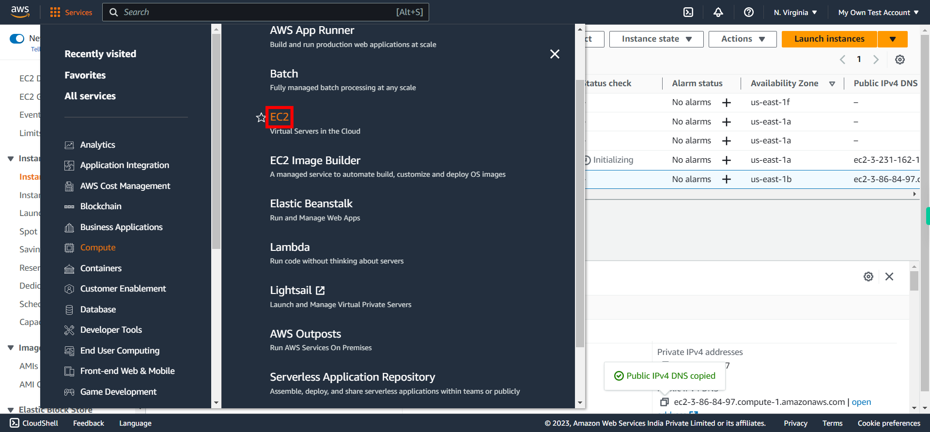Open the Batch service link
The width and height of the screenshot is (930, 432).
(284, 74)
